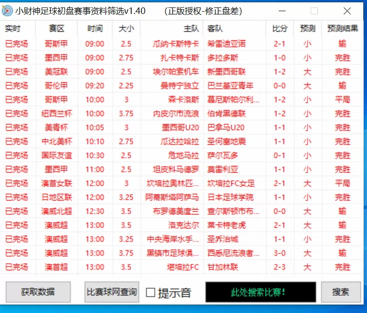Viewport: 367px width, 313px height.
Task: Select score cell 3-0
Action: [x=280, y=253]
